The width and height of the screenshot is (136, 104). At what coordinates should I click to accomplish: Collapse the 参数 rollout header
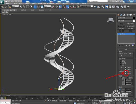126,49
